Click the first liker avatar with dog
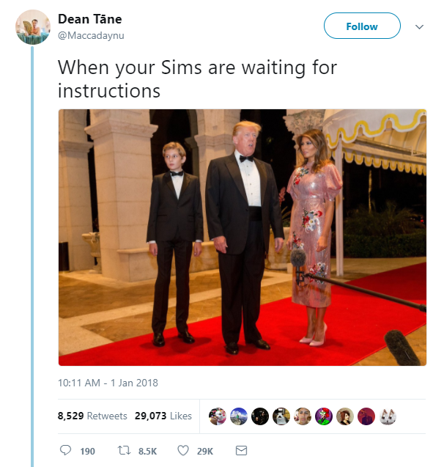 [x=218, y=416]
